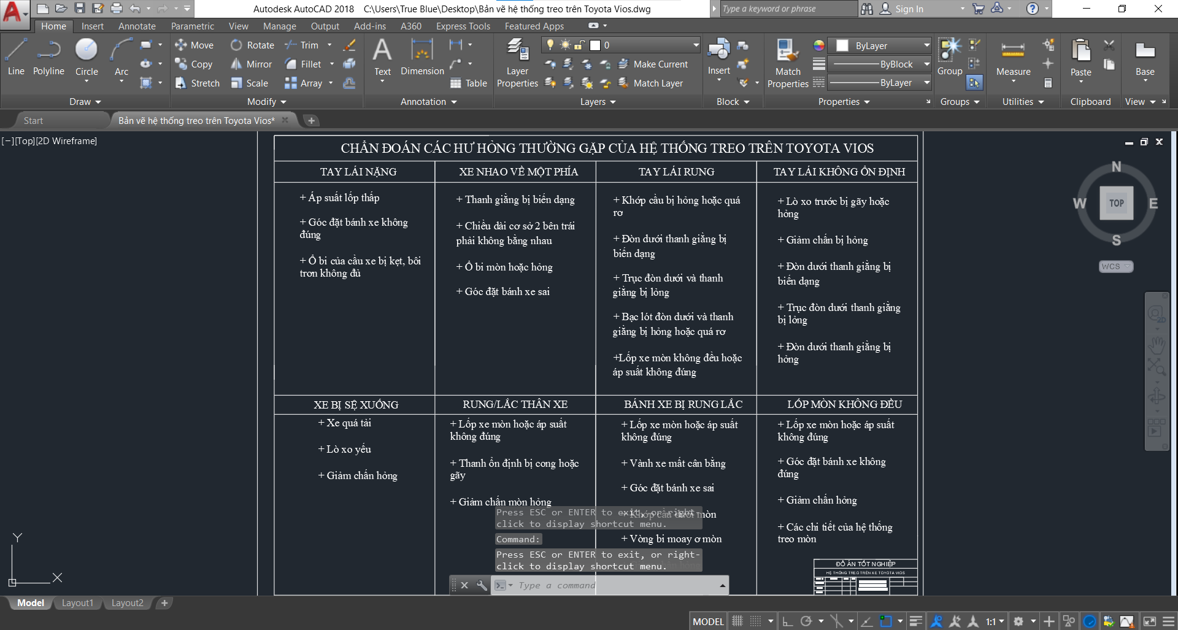Expand the Utilities panel
This screenshot has height=630, width=1178.
1023,102
